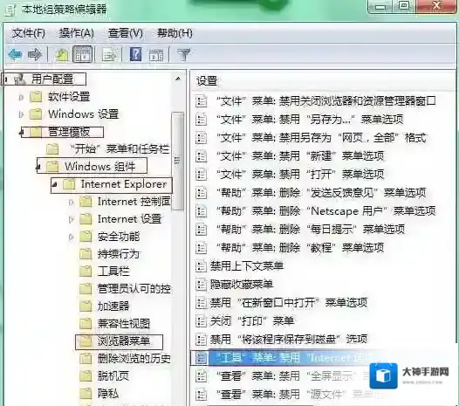Click folder icon beside 脱机页
The height and width of the screenshot is (406, 459).
point(86,375)
